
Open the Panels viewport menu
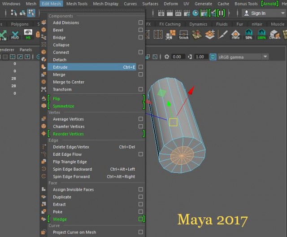pos(26,50)
